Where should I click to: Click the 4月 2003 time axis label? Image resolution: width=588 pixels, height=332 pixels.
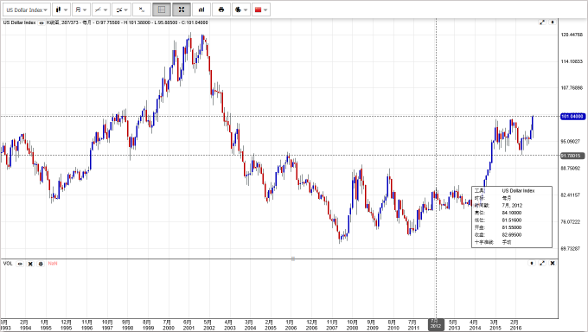point(229,325)
